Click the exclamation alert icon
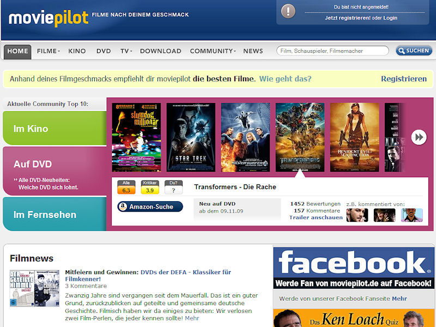436x327 pixels. point(288,11)
